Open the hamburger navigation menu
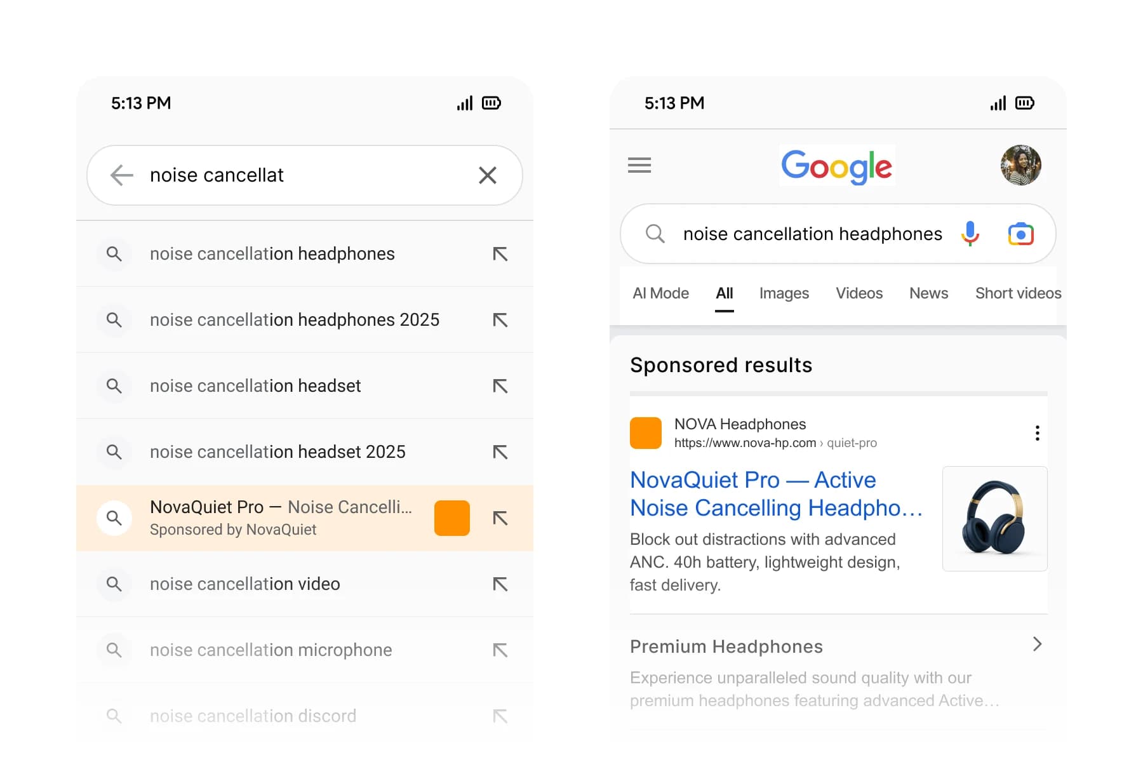The image size is (1143, 762). [x=639, y=165]
